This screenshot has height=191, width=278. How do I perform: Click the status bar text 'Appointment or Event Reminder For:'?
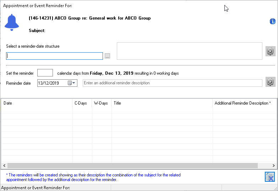coord(36,188)
